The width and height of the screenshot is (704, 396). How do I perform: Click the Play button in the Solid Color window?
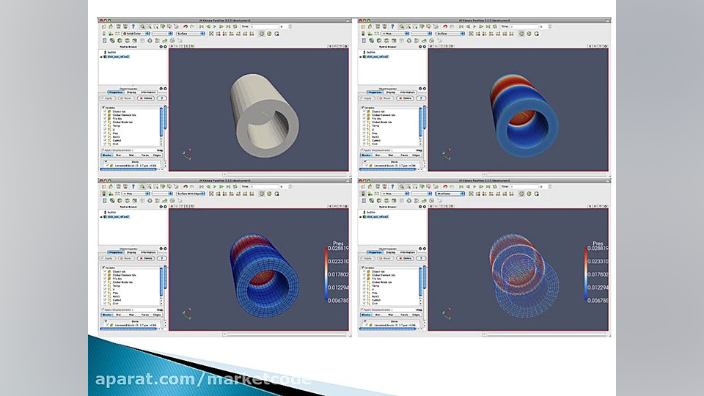215,26
